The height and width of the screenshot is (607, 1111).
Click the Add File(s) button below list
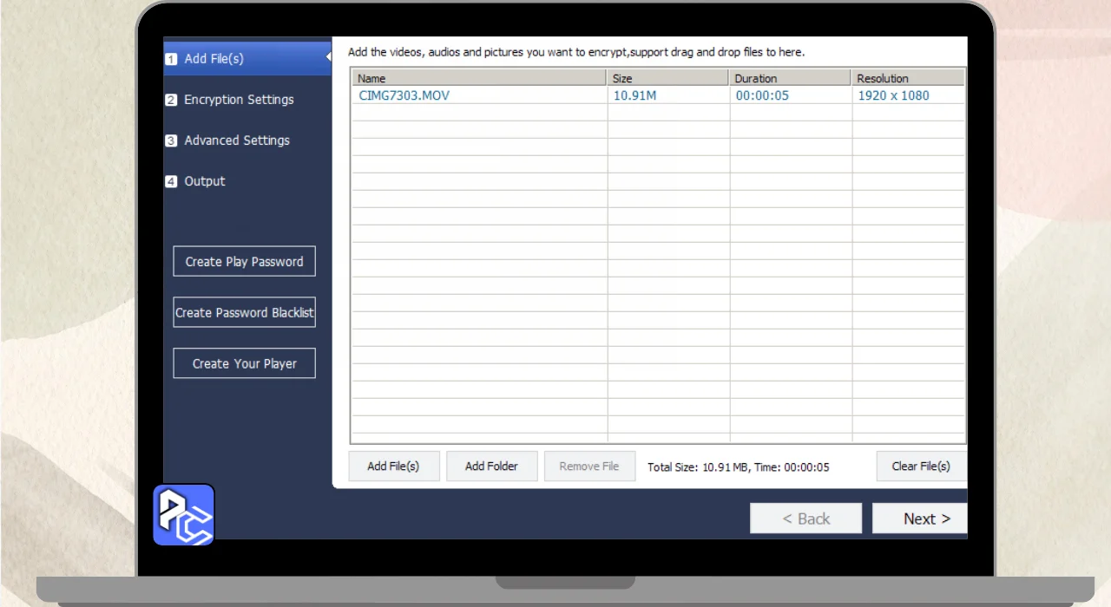tap(394, 466)
